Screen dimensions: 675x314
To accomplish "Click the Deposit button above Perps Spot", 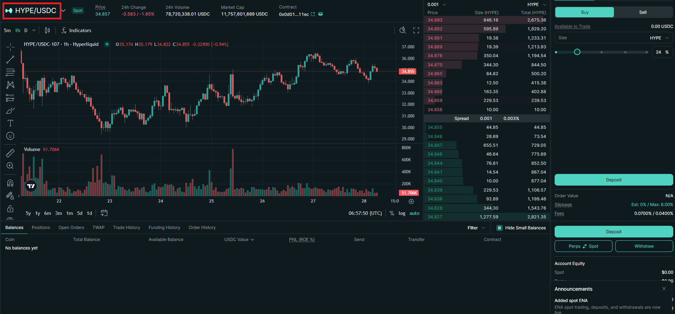I will tap(614, 231).
